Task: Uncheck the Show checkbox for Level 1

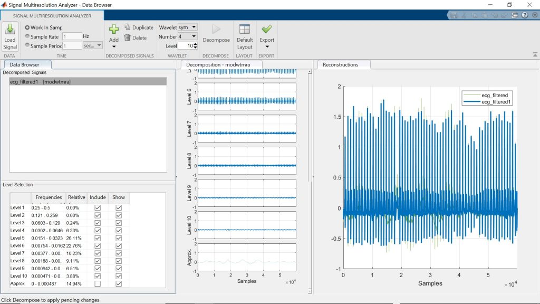Action: point(119,208)
